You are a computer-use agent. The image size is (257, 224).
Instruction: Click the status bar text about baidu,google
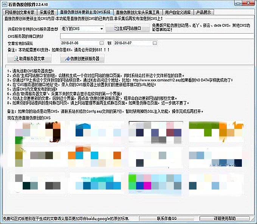pos(66,219)
